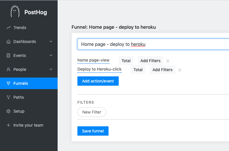
Task: Click the Events list icon
Action: [8, 55]
